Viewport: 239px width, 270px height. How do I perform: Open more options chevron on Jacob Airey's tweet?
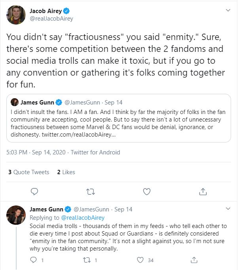pos(228,10)
